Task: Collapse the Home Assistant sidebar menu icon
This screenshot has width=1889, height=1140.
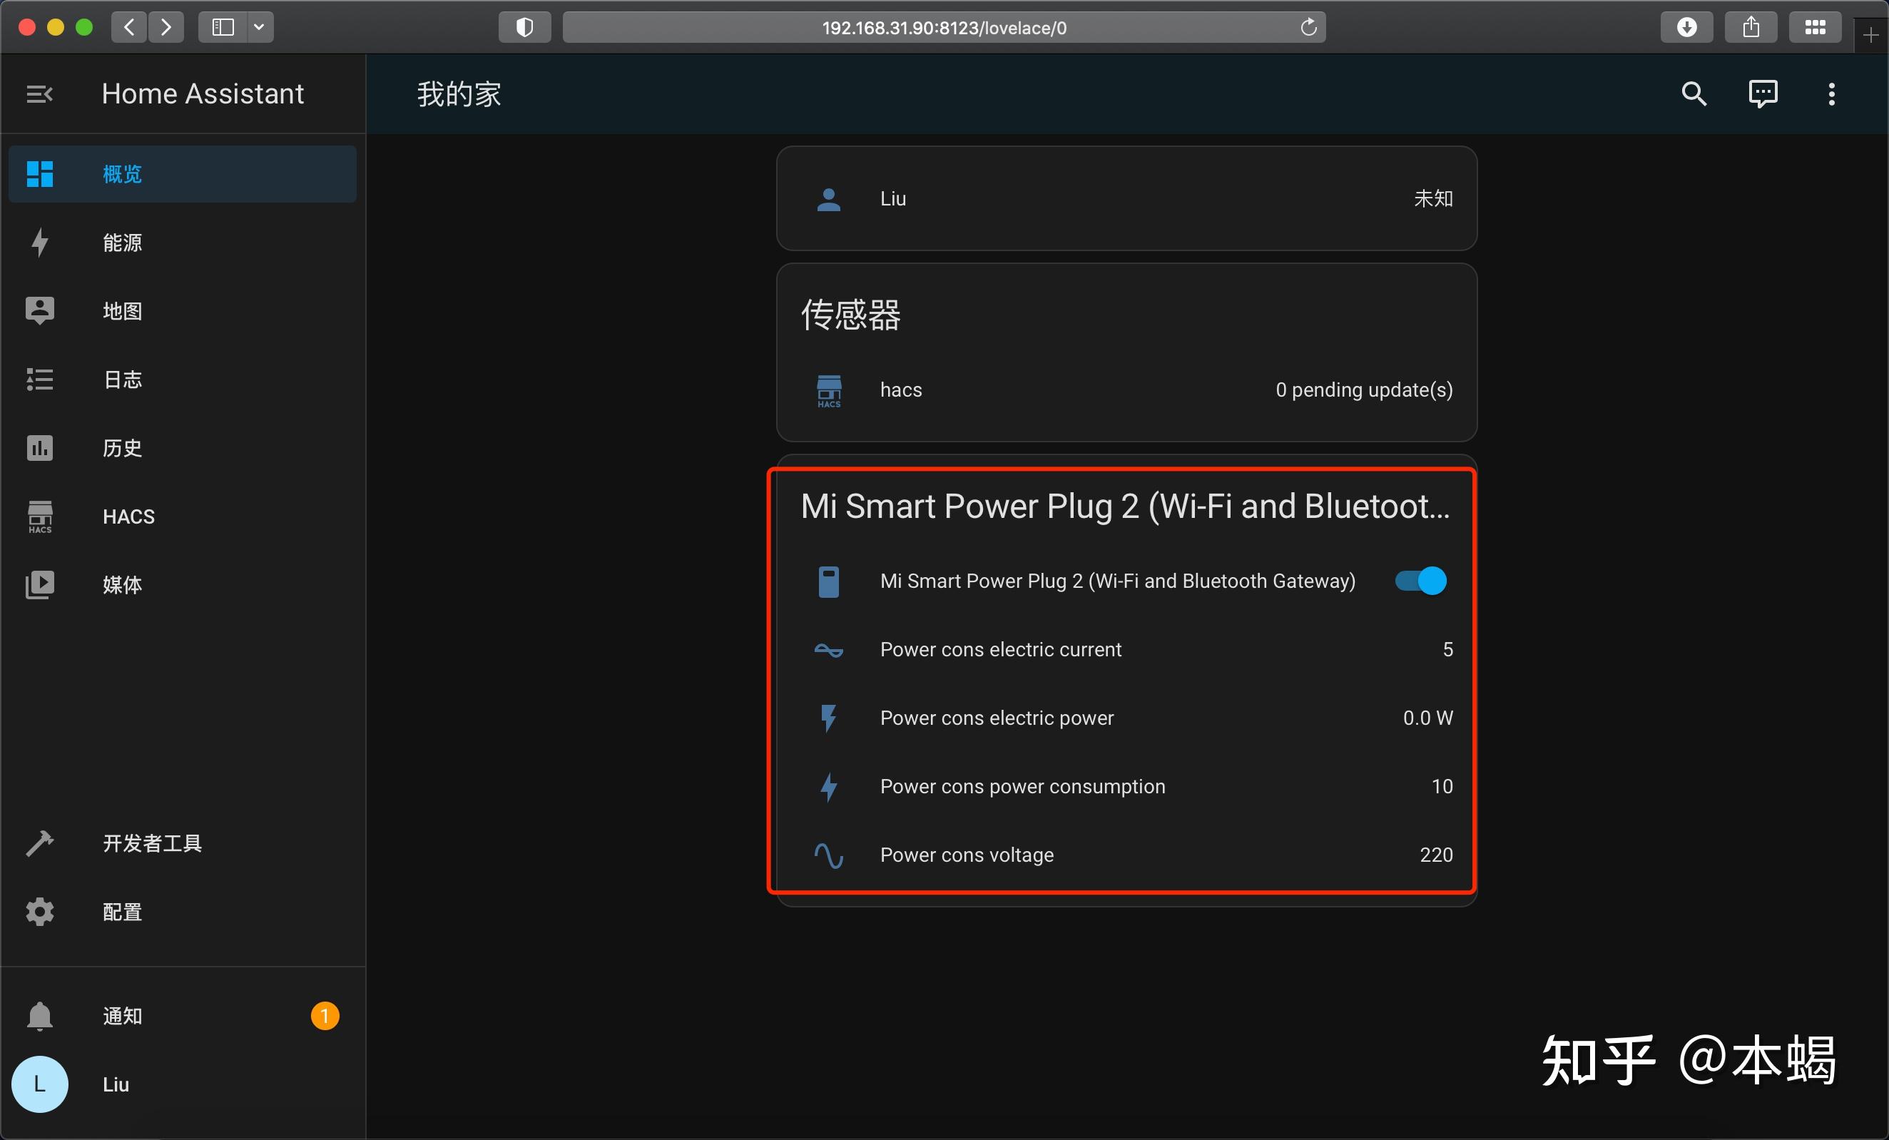Action: (39, 94)
